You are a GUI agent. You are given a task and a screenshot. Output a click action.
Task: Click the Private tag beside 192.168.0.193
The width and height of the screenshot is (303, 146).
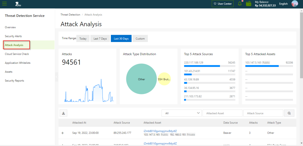pyautogui.click(x=191, y=135)
